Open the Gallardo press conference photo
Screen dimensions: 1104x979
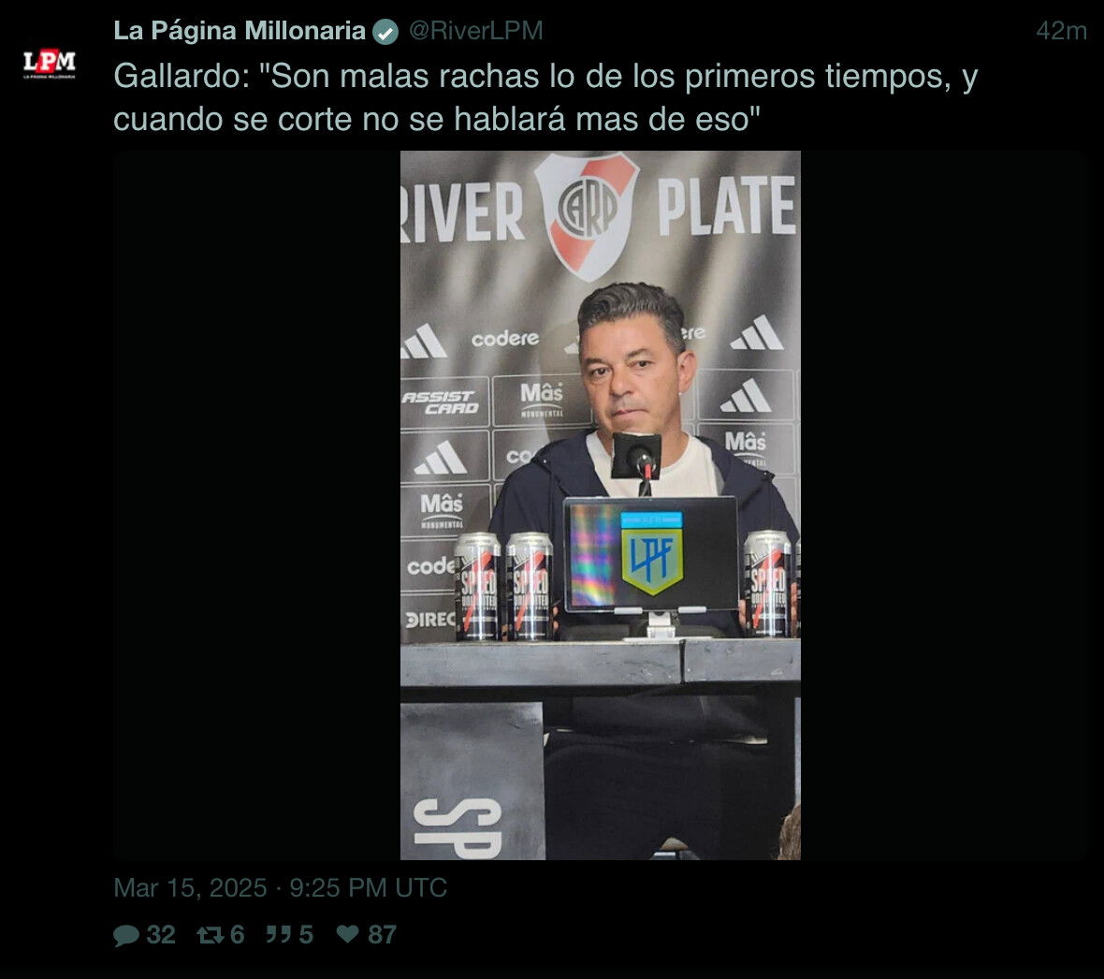point(601,505)
